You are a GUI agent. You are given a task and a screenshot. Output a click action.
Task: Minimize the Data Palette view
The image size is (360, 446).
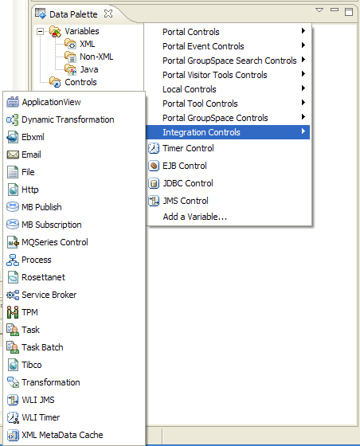pyautogui.click(x=335, y=10)
